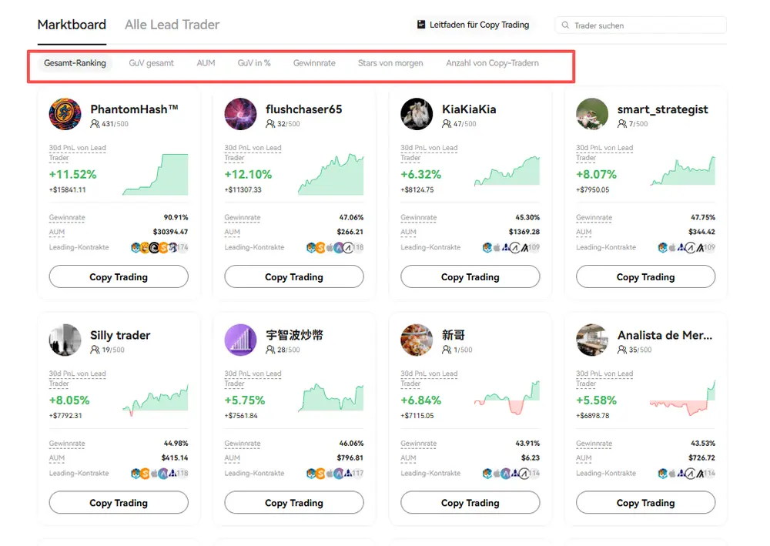The image size is (770, 546).
Task: Select the Marktboard tab
Action: coord(71,25)
